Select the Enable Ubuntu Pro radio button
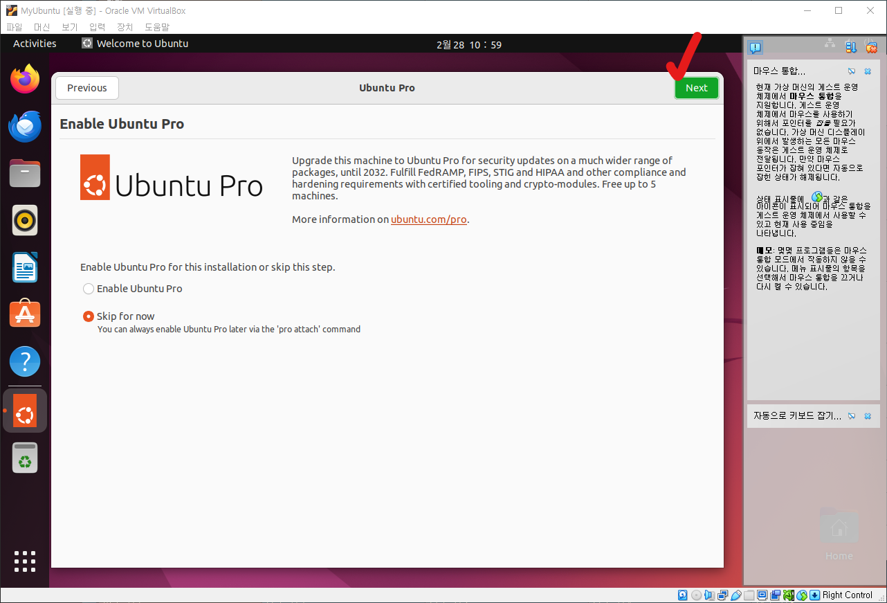This screenshot has width=887, height=603. click(x=89, y=289)
